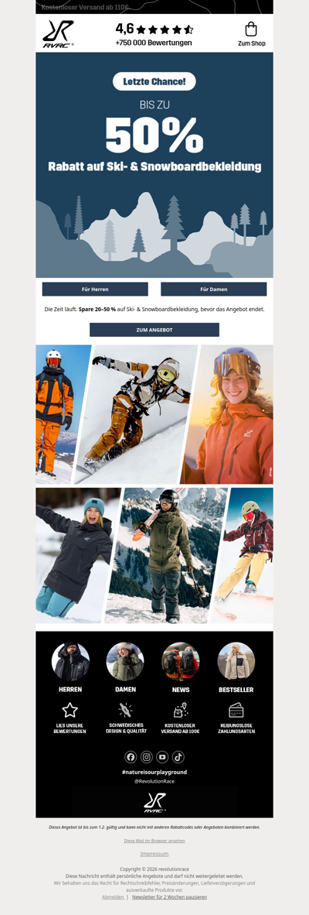Select the payment card icon
Viewport: 309px width, 915px height.
(236, 710)
